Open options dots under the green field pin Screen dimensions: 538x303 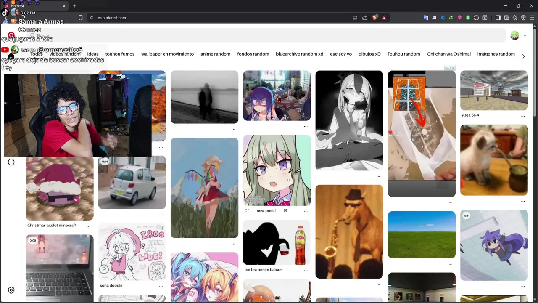click(x=450, y=264)
